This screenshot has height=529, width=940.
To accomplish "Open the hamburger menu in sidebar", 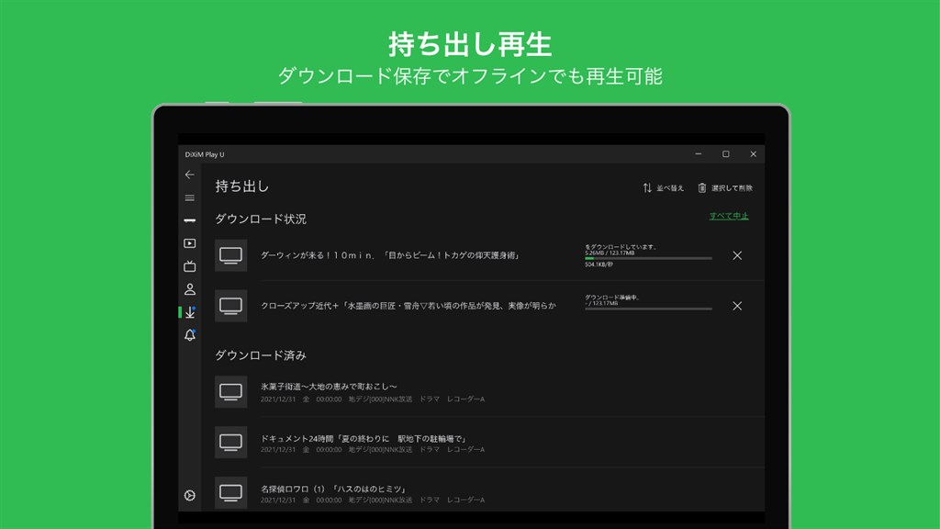I will click(189, 198).
